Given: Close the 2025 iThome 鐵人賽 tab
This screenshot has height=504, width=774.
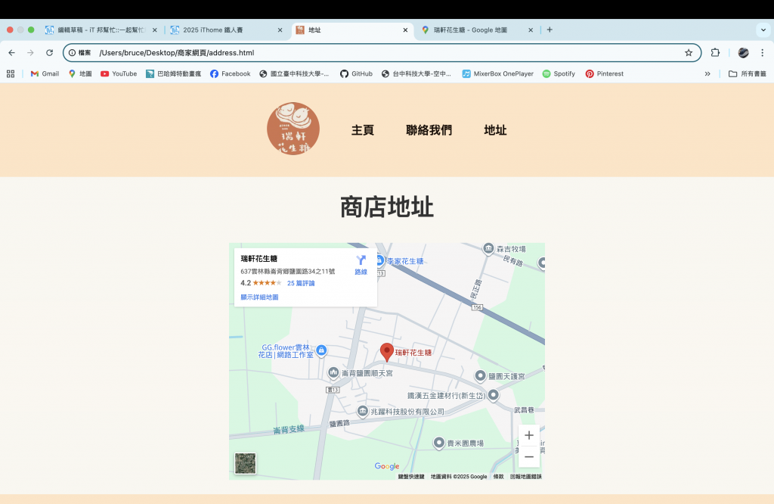Looking at the screenshot, I should [280, 30].
